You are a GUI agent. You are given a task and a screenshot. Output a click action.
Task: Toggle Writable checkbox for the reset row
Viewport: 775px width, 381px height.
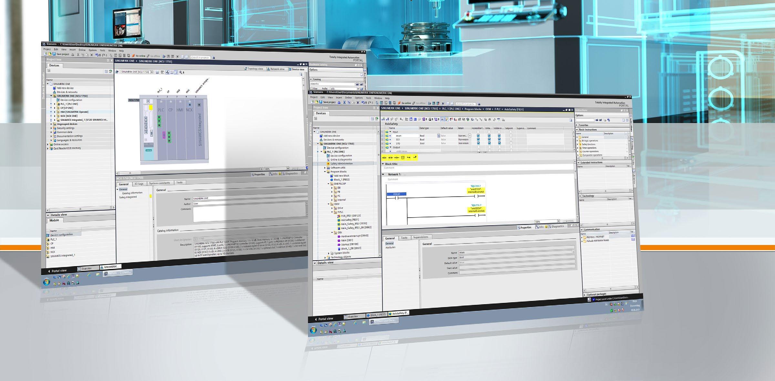pyautogui.click(x=489, y=136)
